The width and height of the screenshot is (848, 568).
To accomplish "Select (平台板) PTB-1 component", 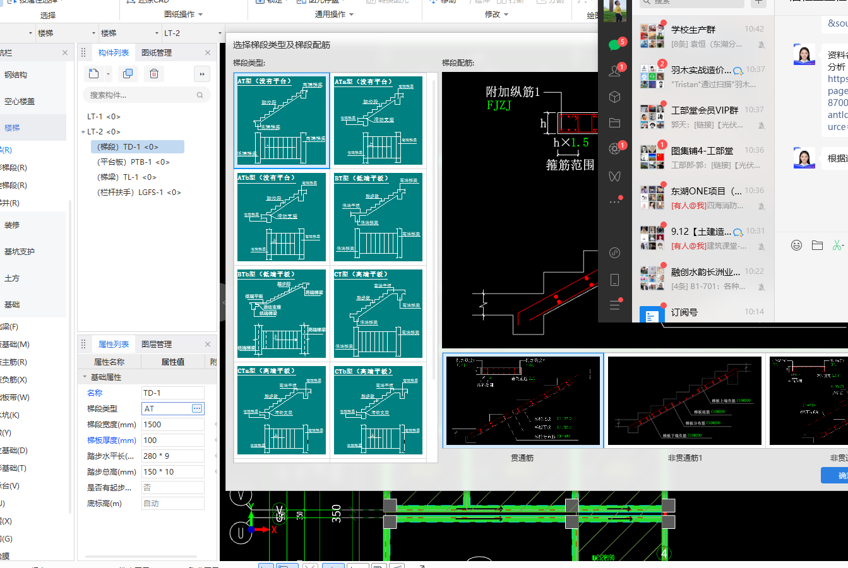I will [x=133, y=162].
